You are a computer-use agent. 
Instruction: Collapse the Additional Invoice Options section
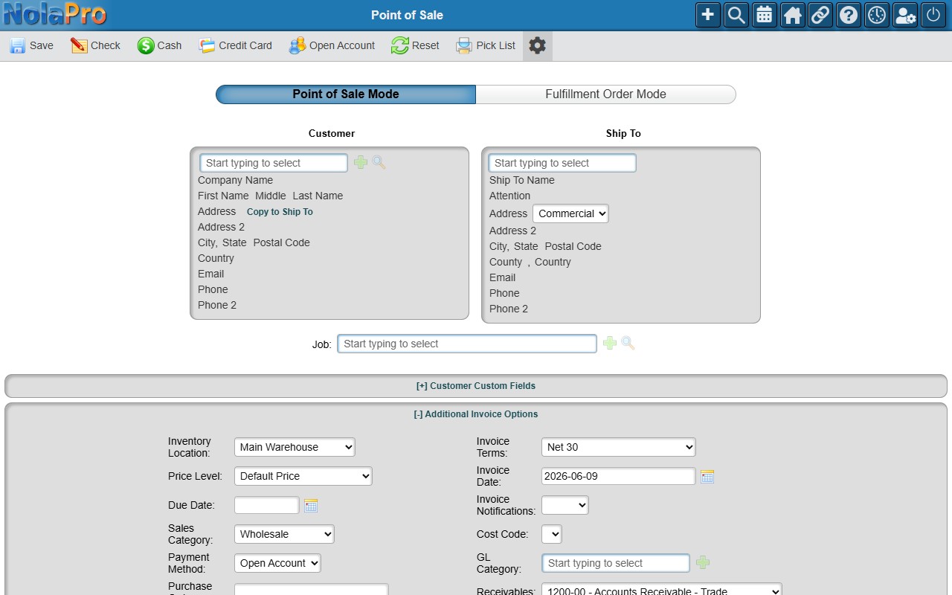pos(476,414)
